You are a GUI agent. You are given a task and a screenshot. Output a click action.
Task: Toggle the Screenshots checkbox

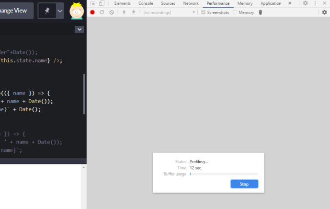click(x=204, y=12)
